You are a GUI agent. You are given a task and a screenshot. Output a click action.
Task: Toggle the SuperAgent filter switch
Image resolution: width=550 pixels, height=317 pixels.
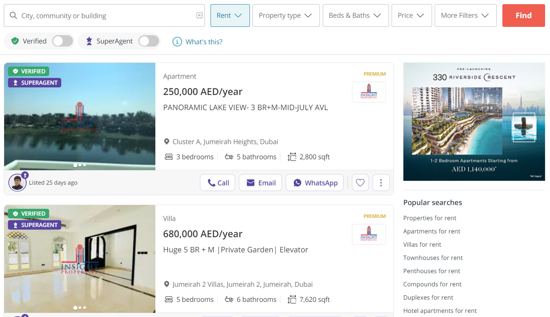(149, 41)
